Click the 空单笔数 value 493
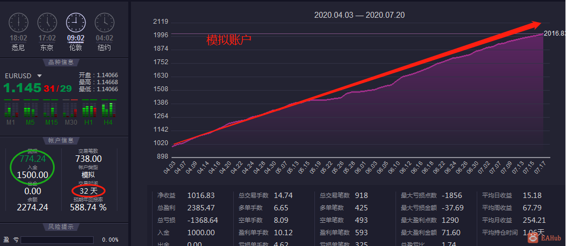 point(361,220)
